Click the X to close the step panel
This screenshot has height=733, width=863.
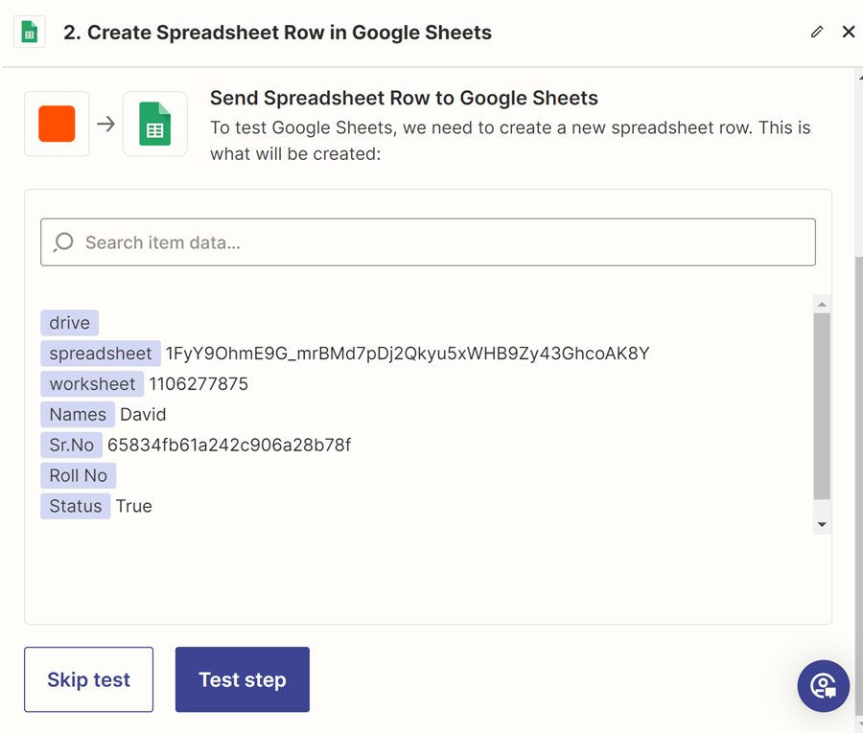(849, 31)
